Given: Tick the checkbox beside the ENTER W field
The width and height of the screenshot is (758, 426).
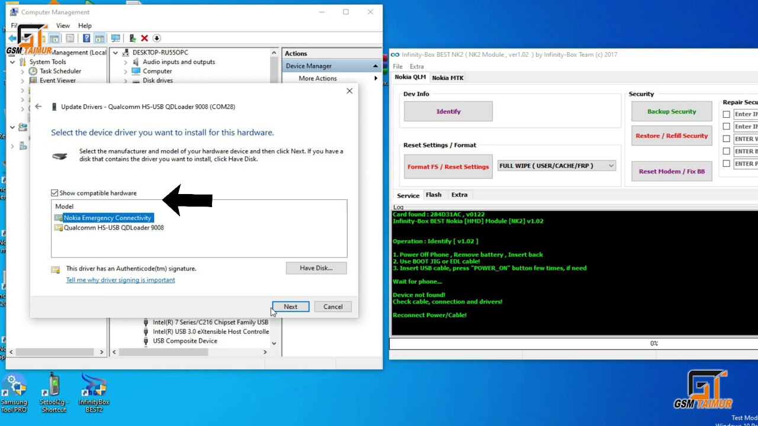Looking at the screenshot, I should (726, 139).
